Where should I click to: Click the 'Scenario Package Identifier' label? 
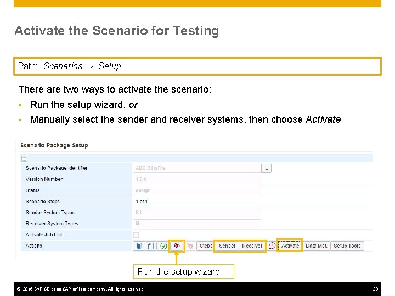pos(57,168)
